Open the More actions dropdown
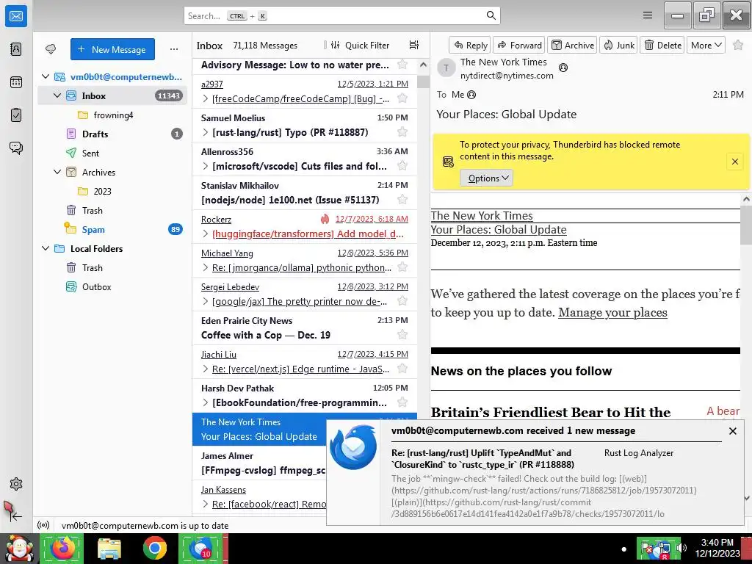This screenshot has height=564, width=752. 706,45
